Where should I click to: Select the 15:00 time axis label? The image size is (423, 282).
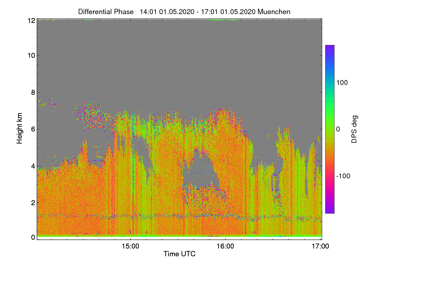[x=130, y=246]
